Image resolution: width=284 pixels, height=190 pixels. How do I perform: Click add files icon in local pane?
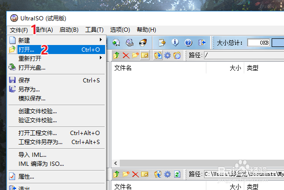pos(158,174)
